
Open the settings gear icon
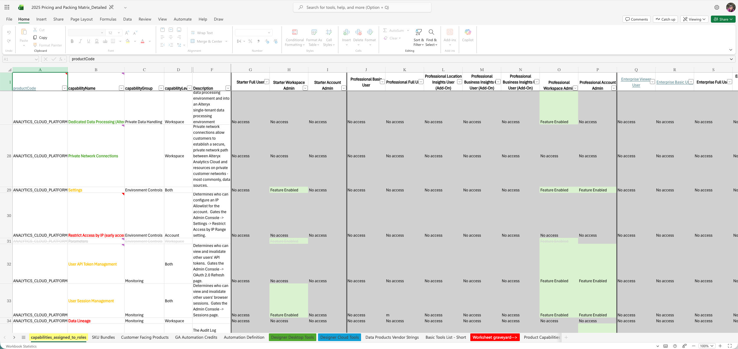tap(717, 7)
